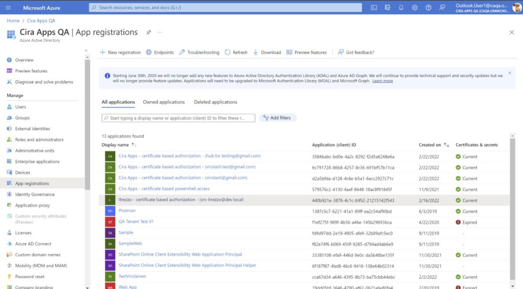Screen dimensions: 523x289
Task: Open the Azure portal hamburger menu
Action: 8,8
